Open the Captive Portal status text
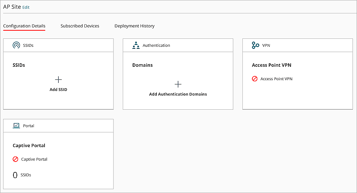The width and height of the screenshot is (357, 193). (x=34, y=159)
